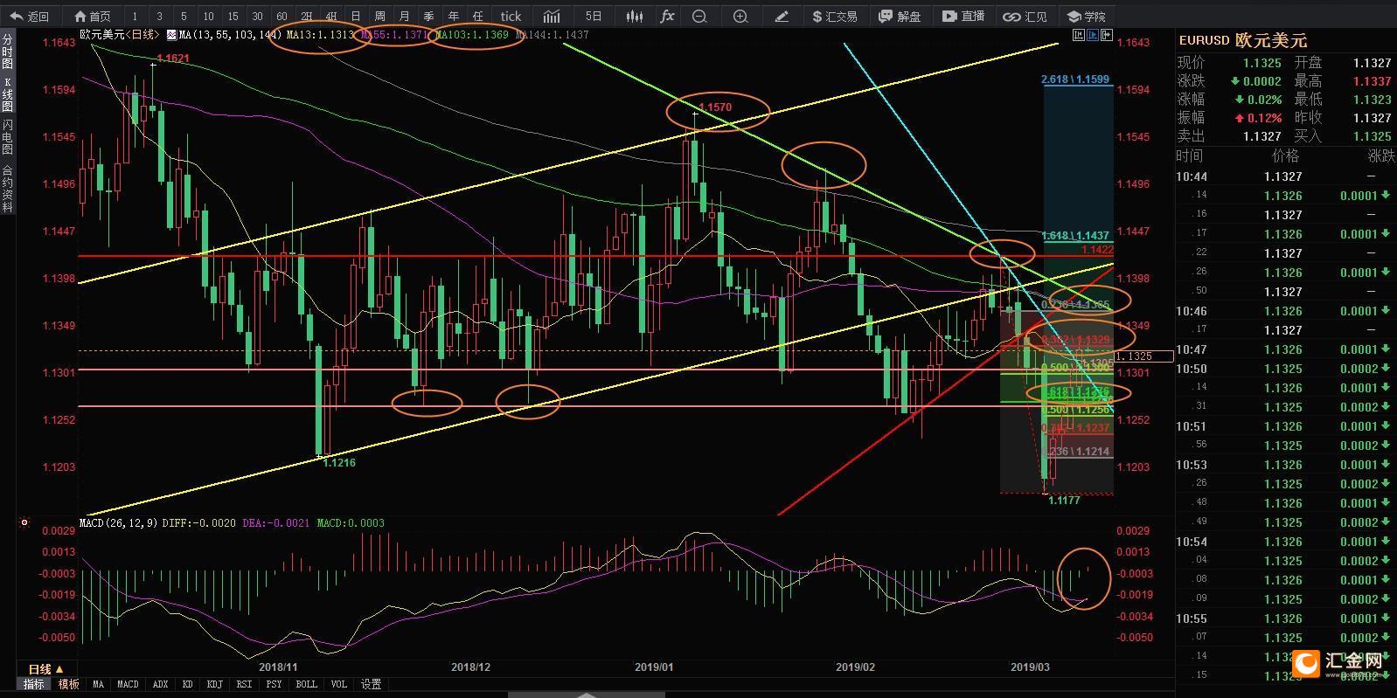This screenshot has height=698, width=1397.
Task: Select the tick timeframe
Action: [x=511, y=16]
